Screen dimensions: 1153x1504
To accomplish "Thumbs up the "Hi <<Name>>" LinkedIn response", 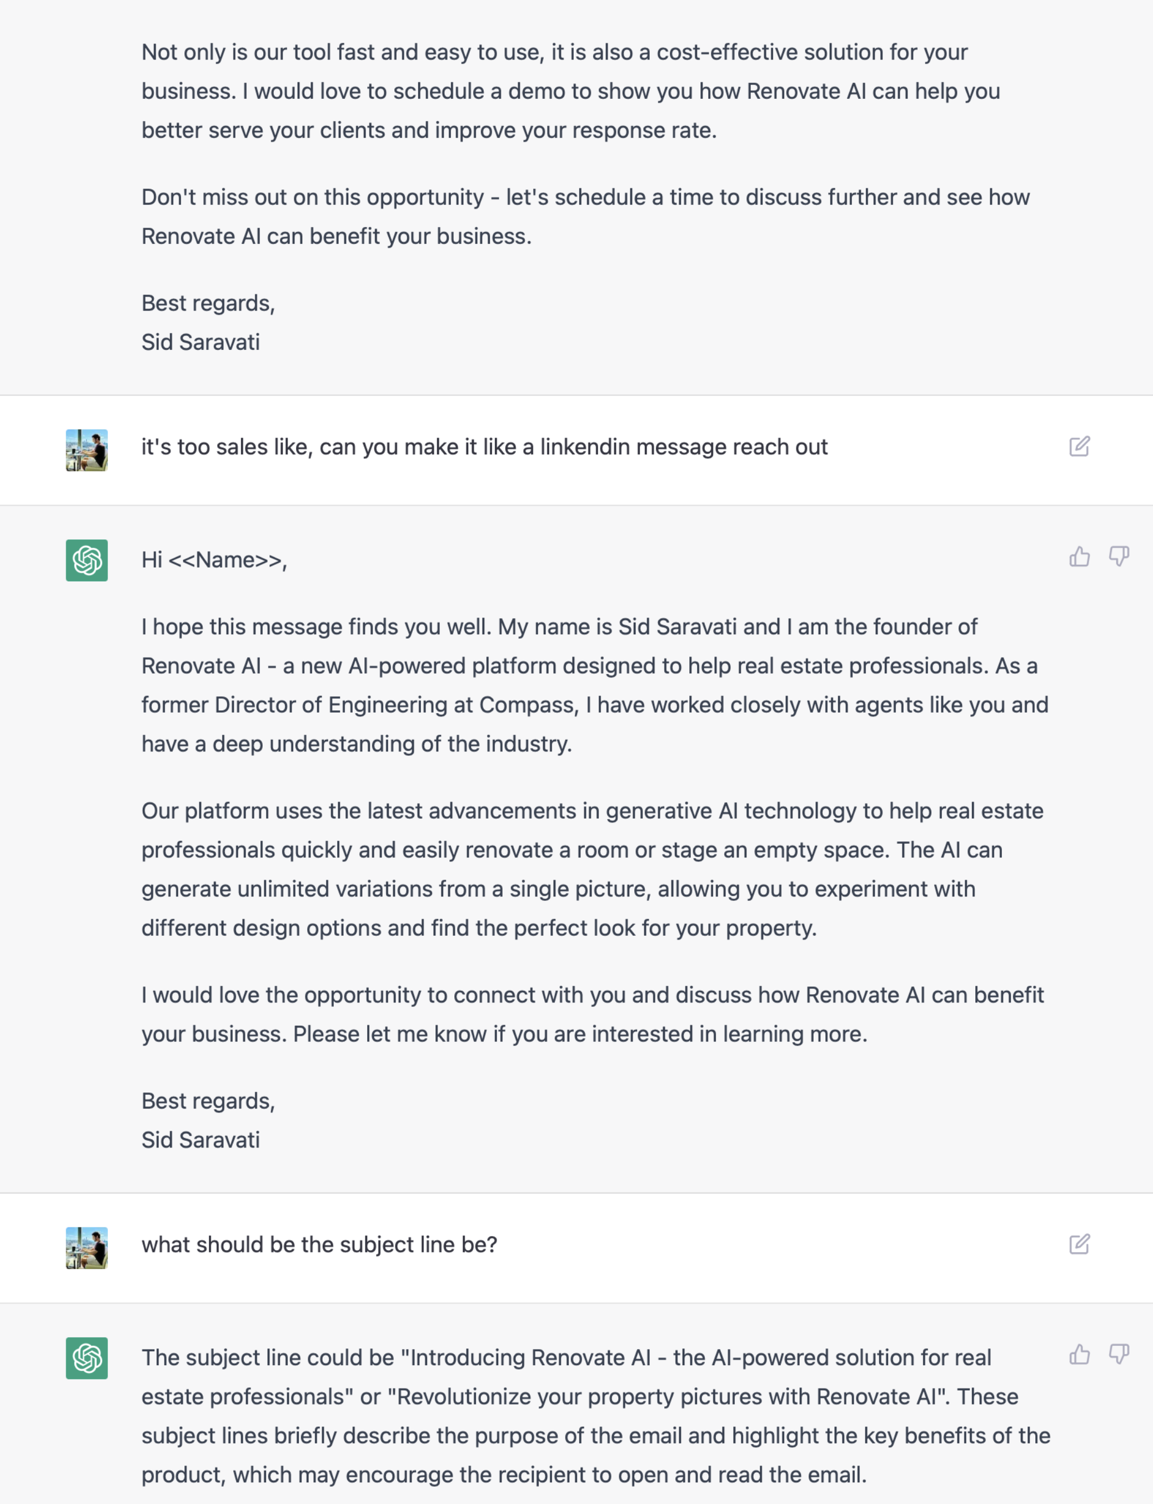I will point(1079,557).
